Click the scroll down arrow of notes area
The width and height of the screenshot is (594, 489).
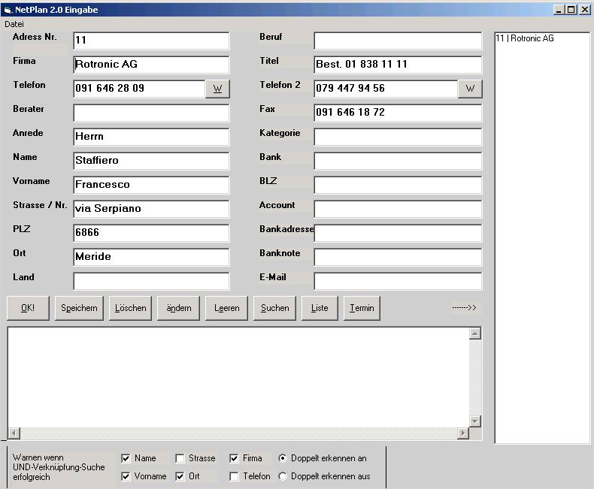(x=475, y=421)
